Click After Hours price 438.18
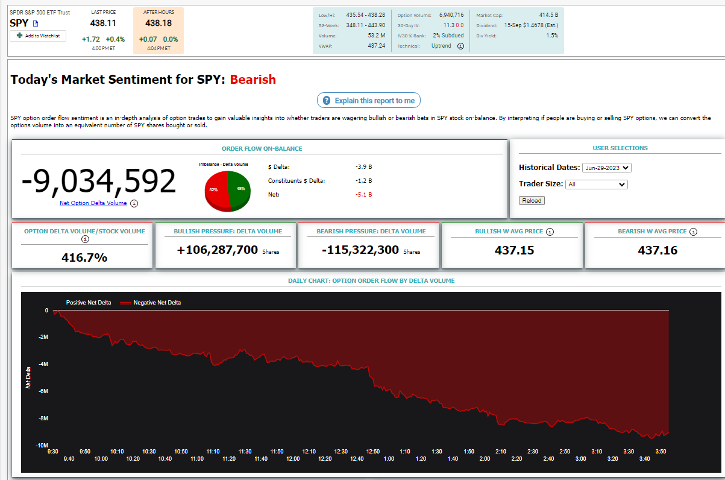This screenshot has width=725, height=480. [158, 23]
